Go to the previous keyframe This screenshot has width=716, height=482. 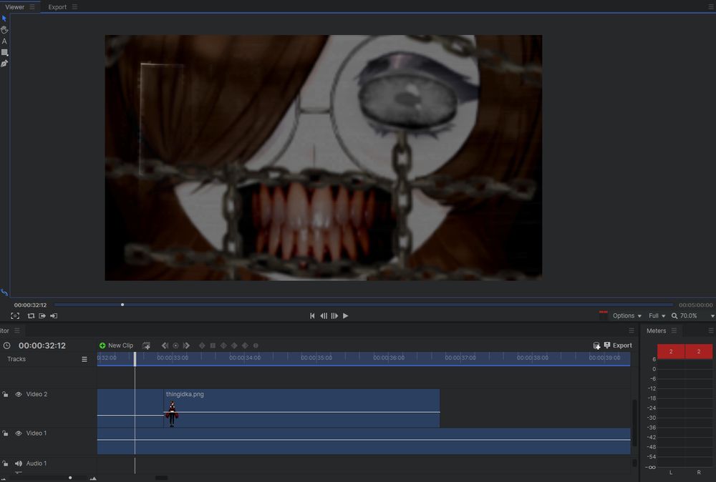click(165, 345)
